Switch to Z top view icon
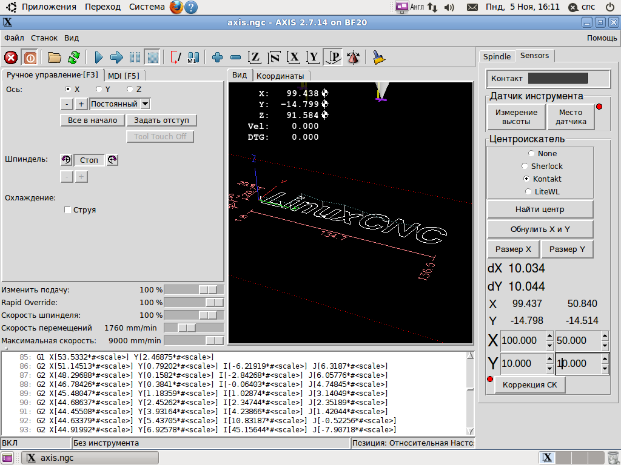The image size is (621, 465). coord(255,58)
